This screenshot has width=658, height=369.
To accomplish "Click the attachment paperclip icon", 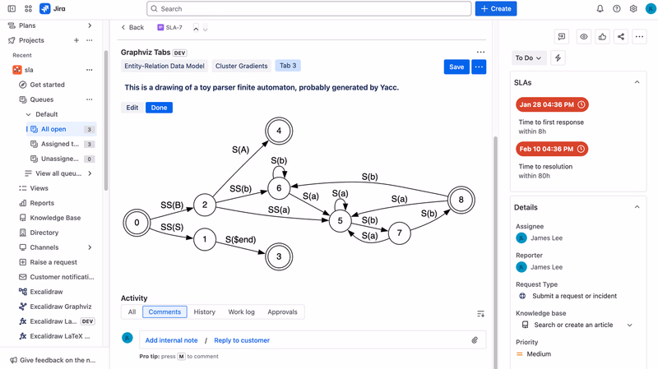I will point(475,340).
